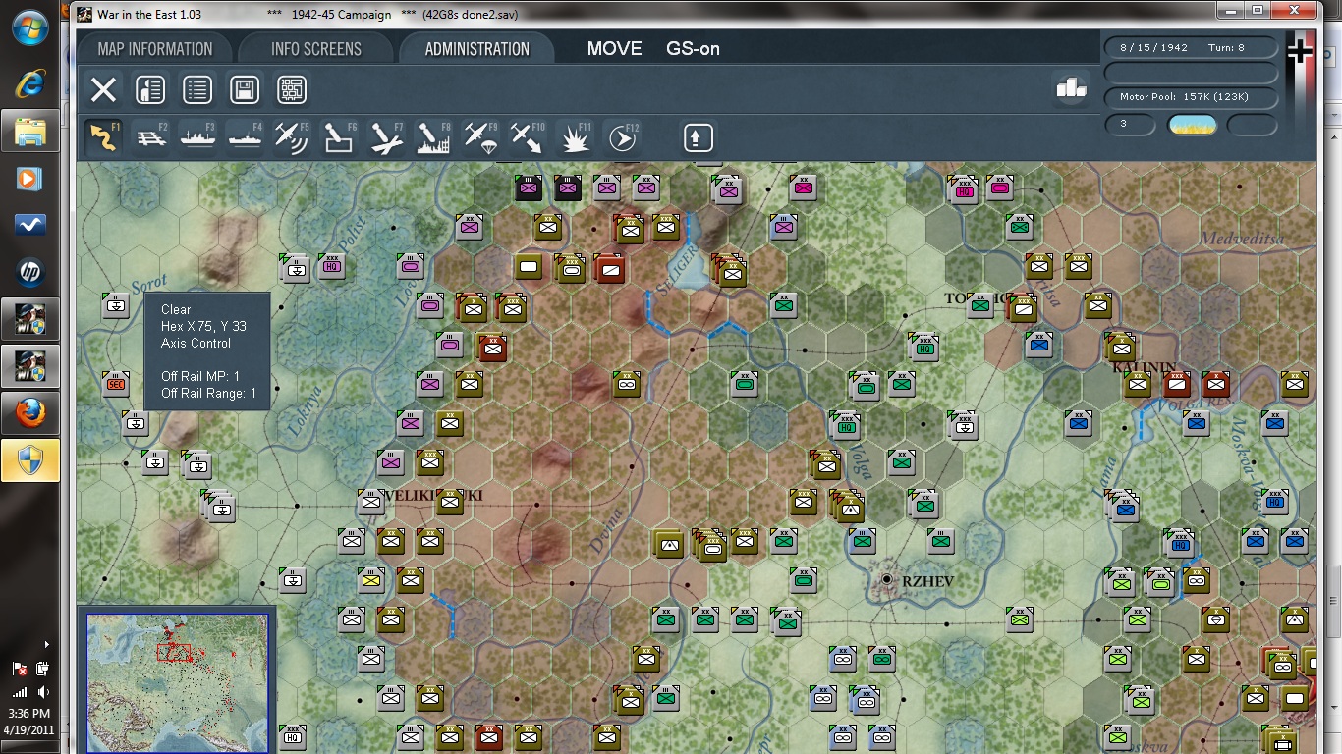The width and height of the screenshot is (1342, 754).
Task: Click the white X icon in the Administration toolbar
Action: pyautogui.click(x=103, y=90)
